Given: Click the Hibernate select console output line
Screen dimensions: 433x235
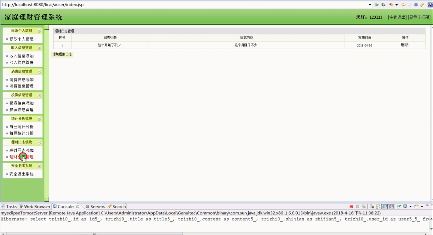Looking at the screenshot, I should click(215, 219).
